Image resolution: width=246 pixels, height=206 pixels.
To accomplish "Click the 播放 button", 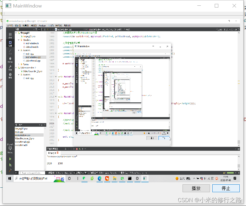I will coord(196,188).
